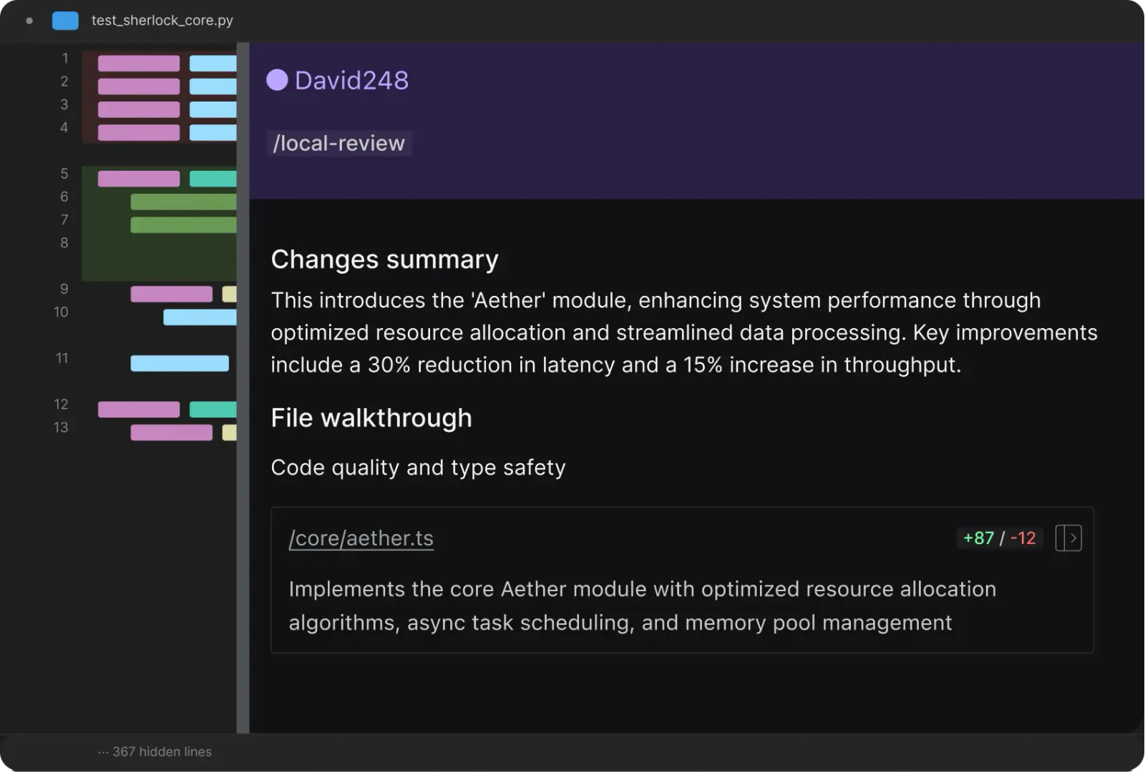Click the vertical scrollbar beside the code
Viewport: 1145px width, 772px height.
(243, 386)
